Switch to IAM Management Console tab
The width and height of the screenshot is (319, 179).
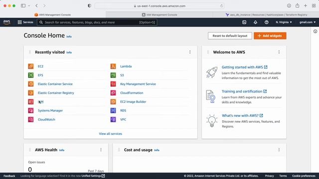tap(159, 14)
